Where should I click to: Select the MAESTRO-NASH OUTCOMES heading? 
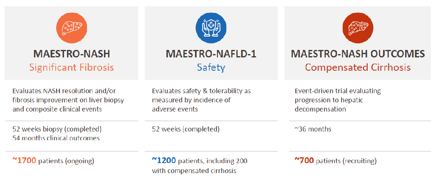(x=358, y=54)
